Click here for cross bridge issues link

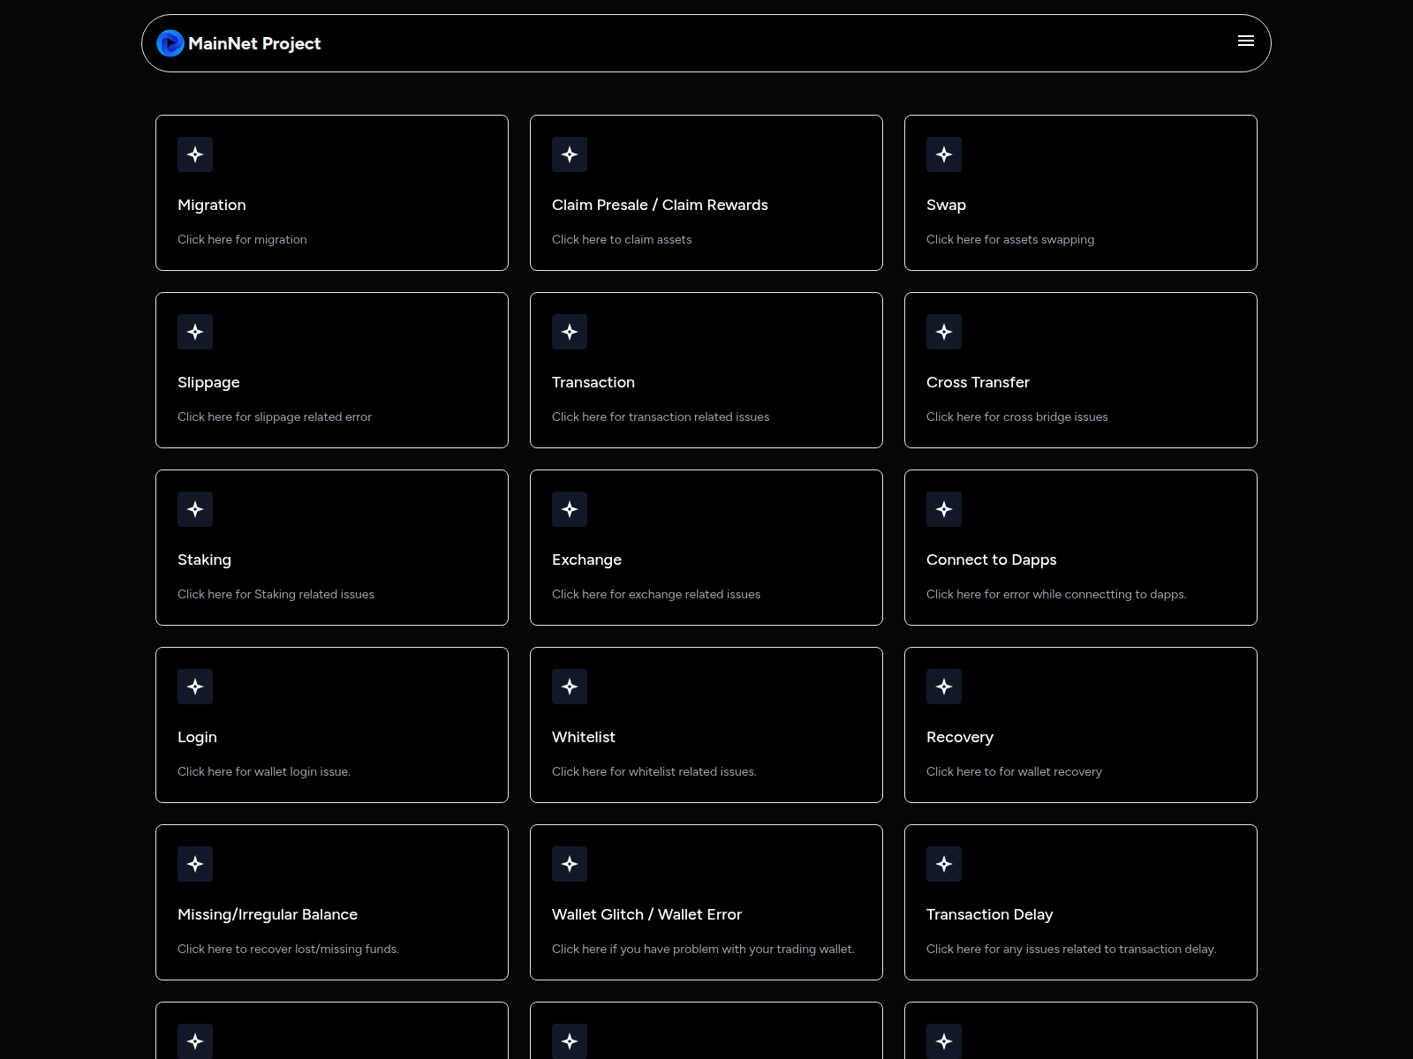pyautogui.click(x=1017, y=417)
